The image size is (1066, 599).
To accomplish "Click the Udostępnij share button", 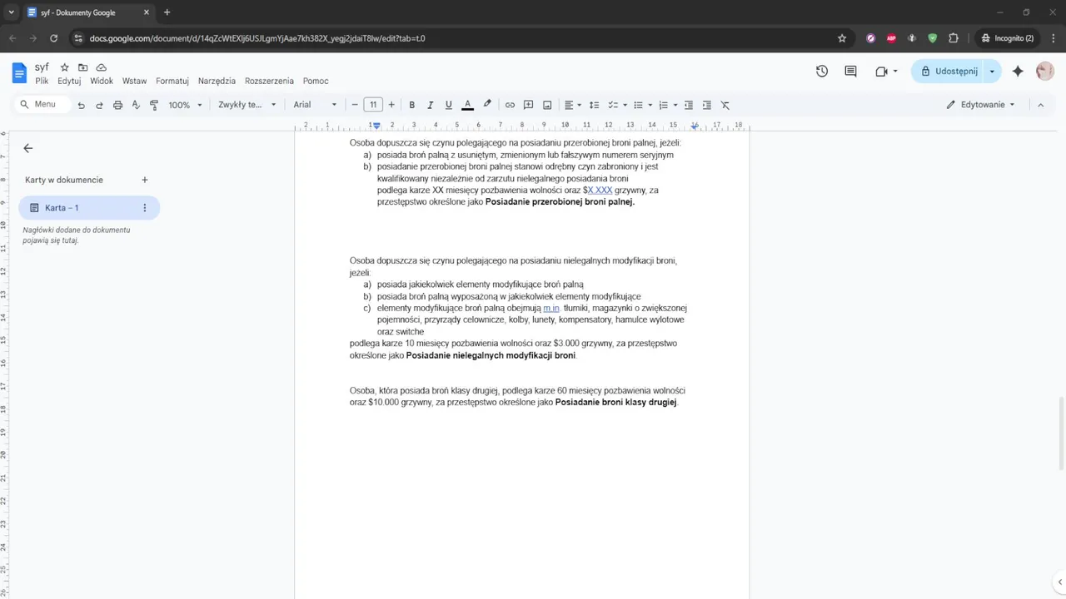I will (948, 72).
